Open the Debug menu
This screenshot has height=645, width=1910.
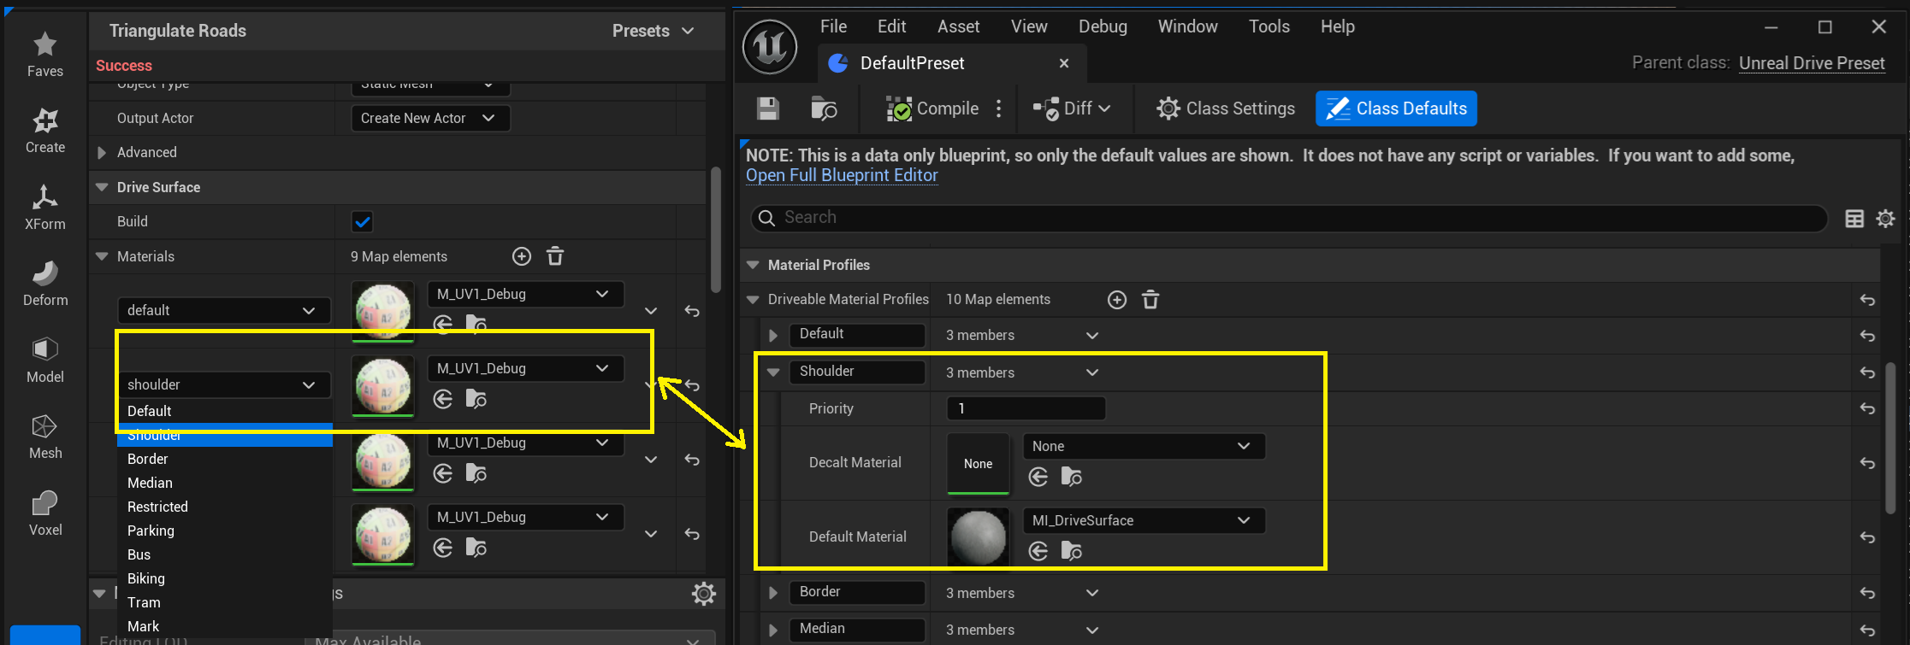(1103, 26)
